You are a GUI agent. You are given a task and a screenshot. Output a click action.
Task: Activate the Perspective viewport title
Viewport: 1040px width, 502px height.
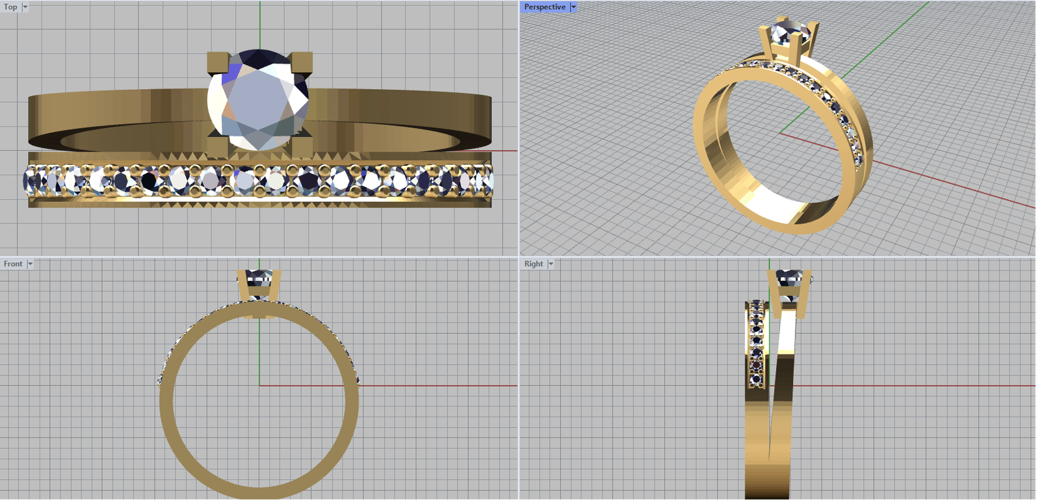coord(544,7)
